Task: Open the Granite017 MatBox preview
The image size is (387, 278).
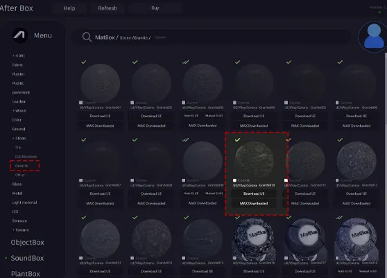Action: coord(305,238)
